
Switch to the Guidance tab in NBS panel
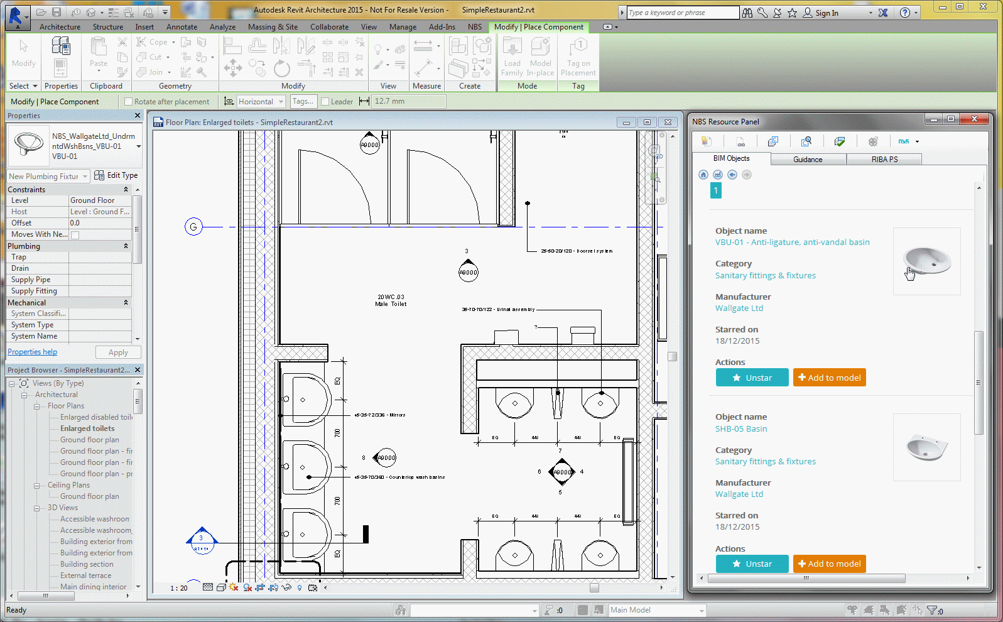click(x=808, y=160)
